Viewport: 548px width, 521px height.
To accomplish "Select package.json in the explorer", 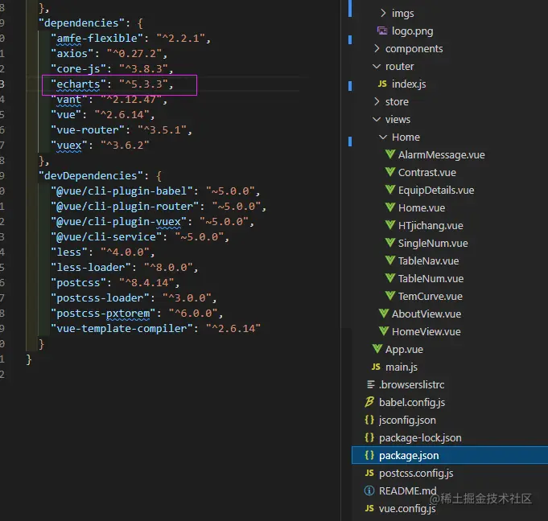I will point(450,455).
